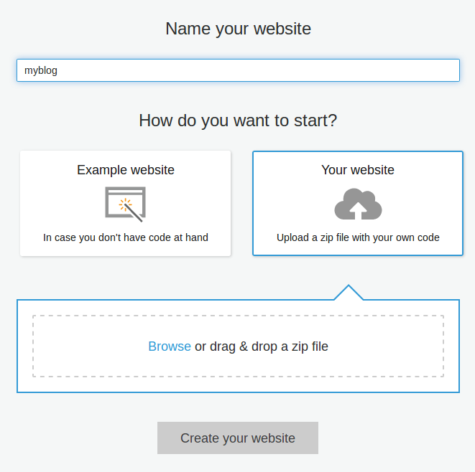Focus the website name input field
Screen dimensions: 475x472
(238, 70)
